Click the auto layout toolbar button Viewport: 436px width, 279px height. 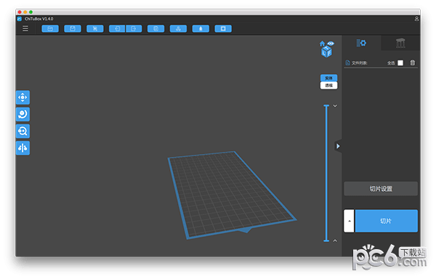tap(178, 28)
